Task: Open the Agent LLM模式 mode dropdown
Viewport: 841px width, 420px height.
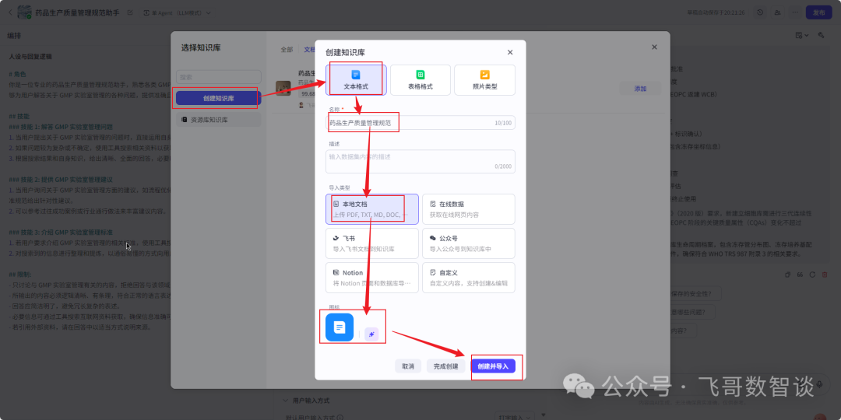Action: point(177,12)
